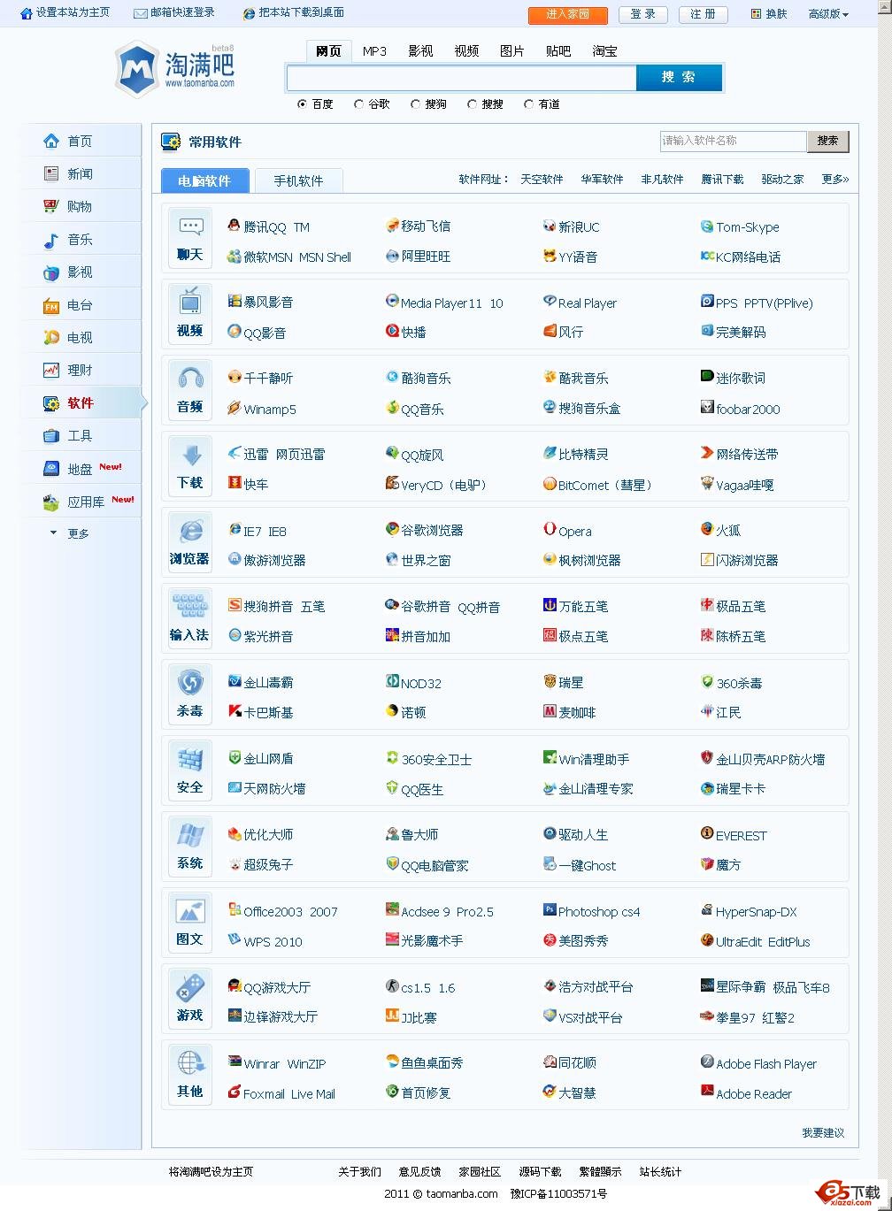
Task: Select the 百度 search engine radio
Action: pos(303,104)
